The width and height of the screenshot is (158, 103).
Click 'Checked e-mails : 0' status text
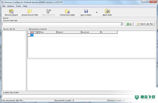click(x=116, y=100)
